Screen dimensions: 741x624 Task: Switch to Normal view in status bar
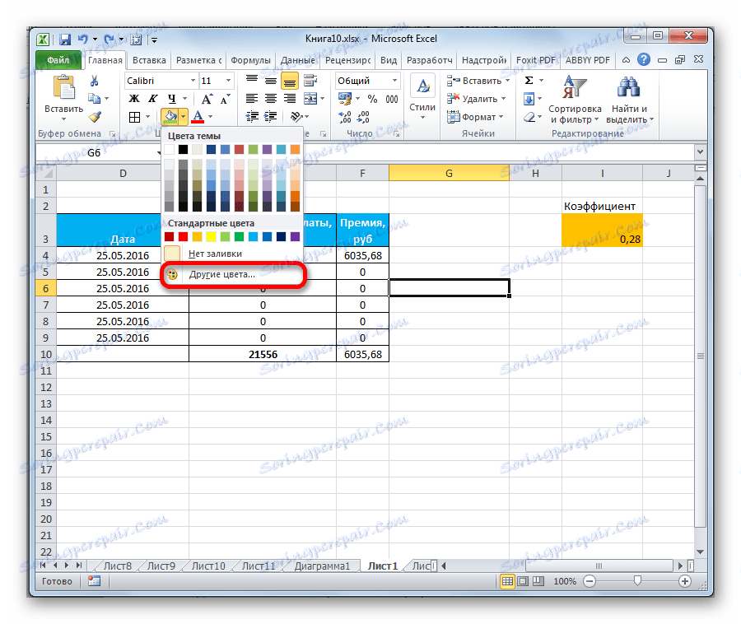coord(507,581)
